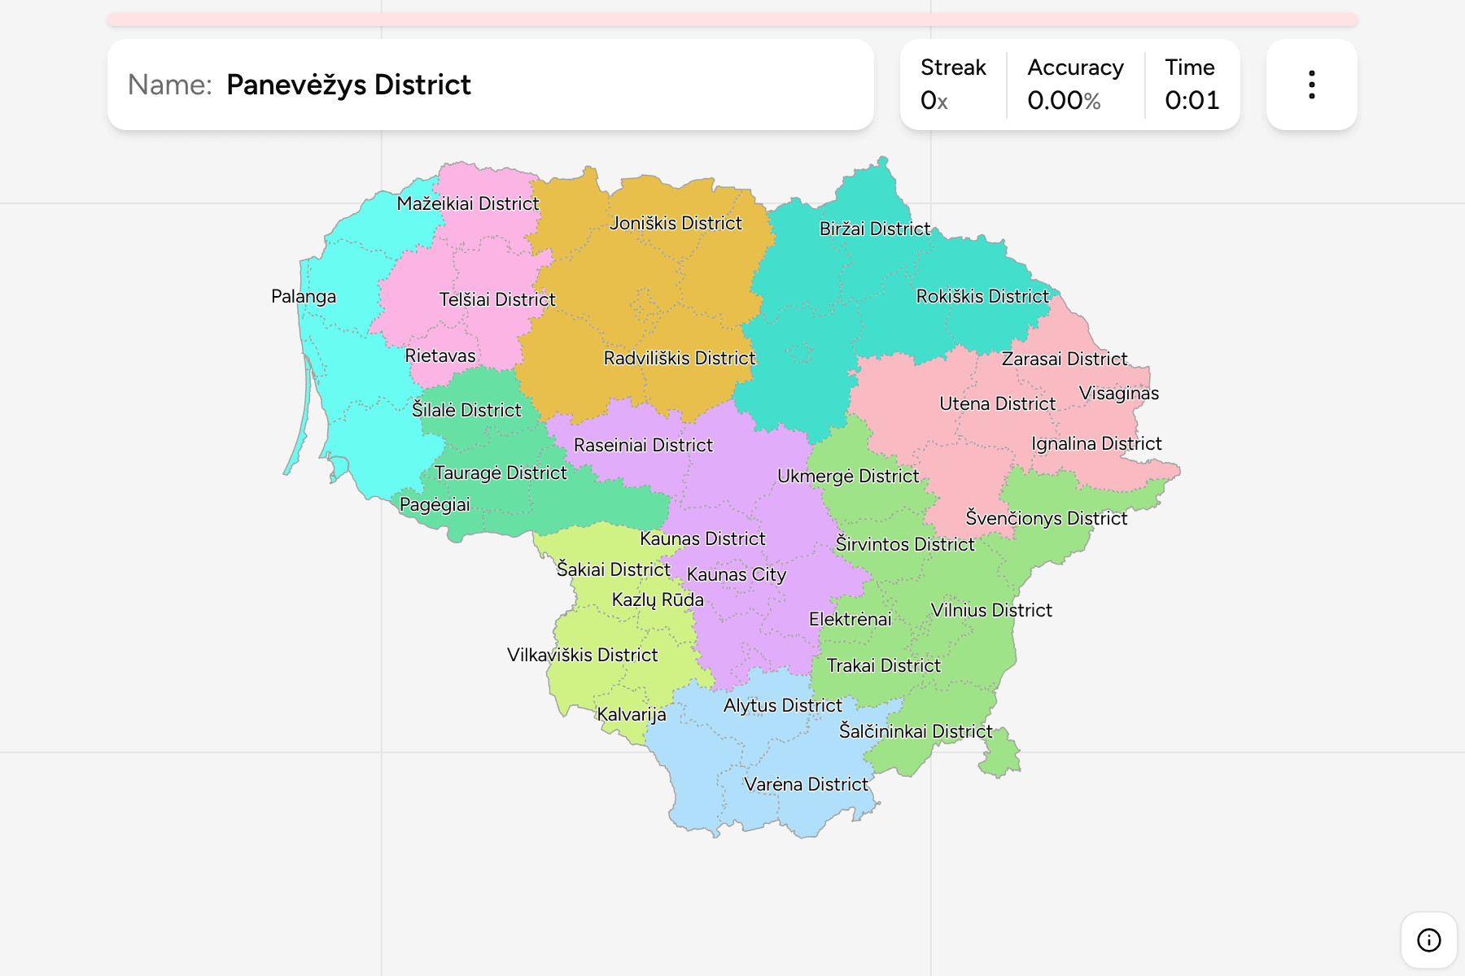Click Alytus District on the map
Image resolution: width=1465 pixels, height=976 pixels.
pos(783,705)
